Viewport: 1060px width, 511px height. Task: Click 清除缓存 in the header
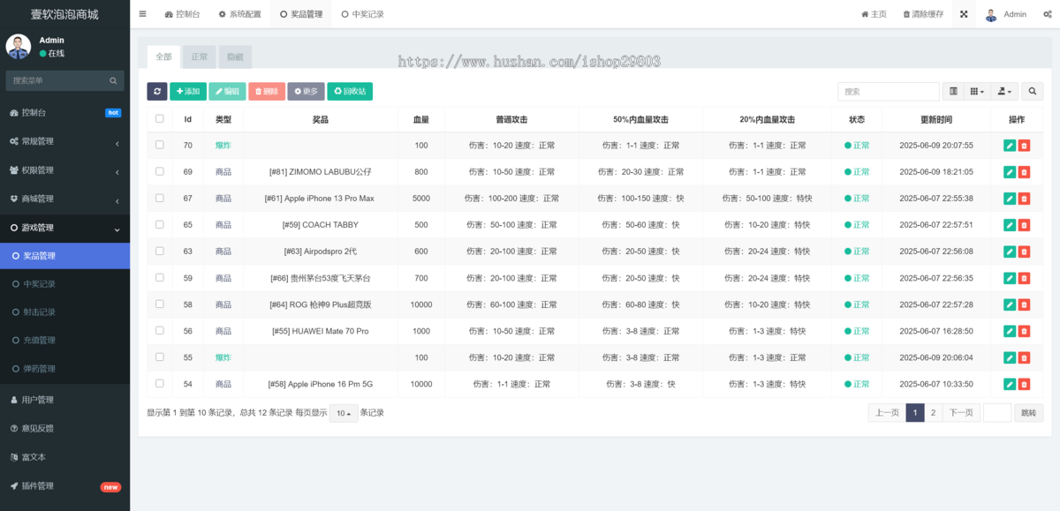coord(923,14)
